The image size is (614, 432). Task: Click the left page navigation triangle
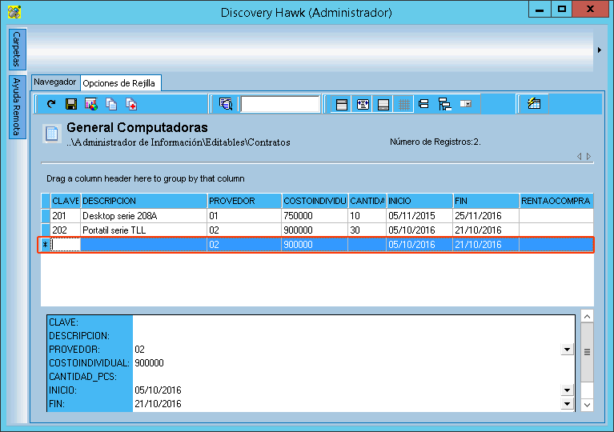[579, 157]
